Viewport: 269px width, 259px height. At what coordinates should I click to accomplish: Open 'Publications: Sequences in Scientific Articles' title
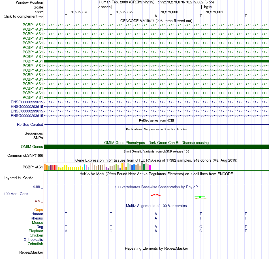click(156, 129)
